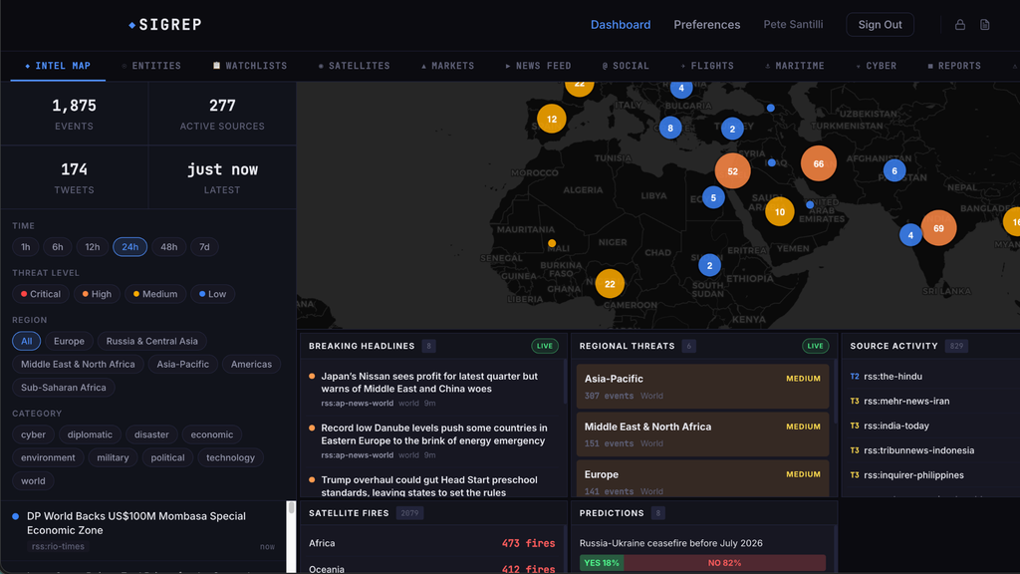Toggle the Critical threat level filter
This screenshot has height=574, width=1020.
pyautogui.click(x=40, y=294)
